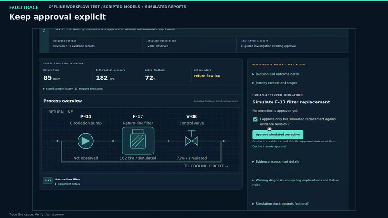Expand Working diagnosis, competing explanations section
This screenshot has width=388, height=218.
click(296, 182)
